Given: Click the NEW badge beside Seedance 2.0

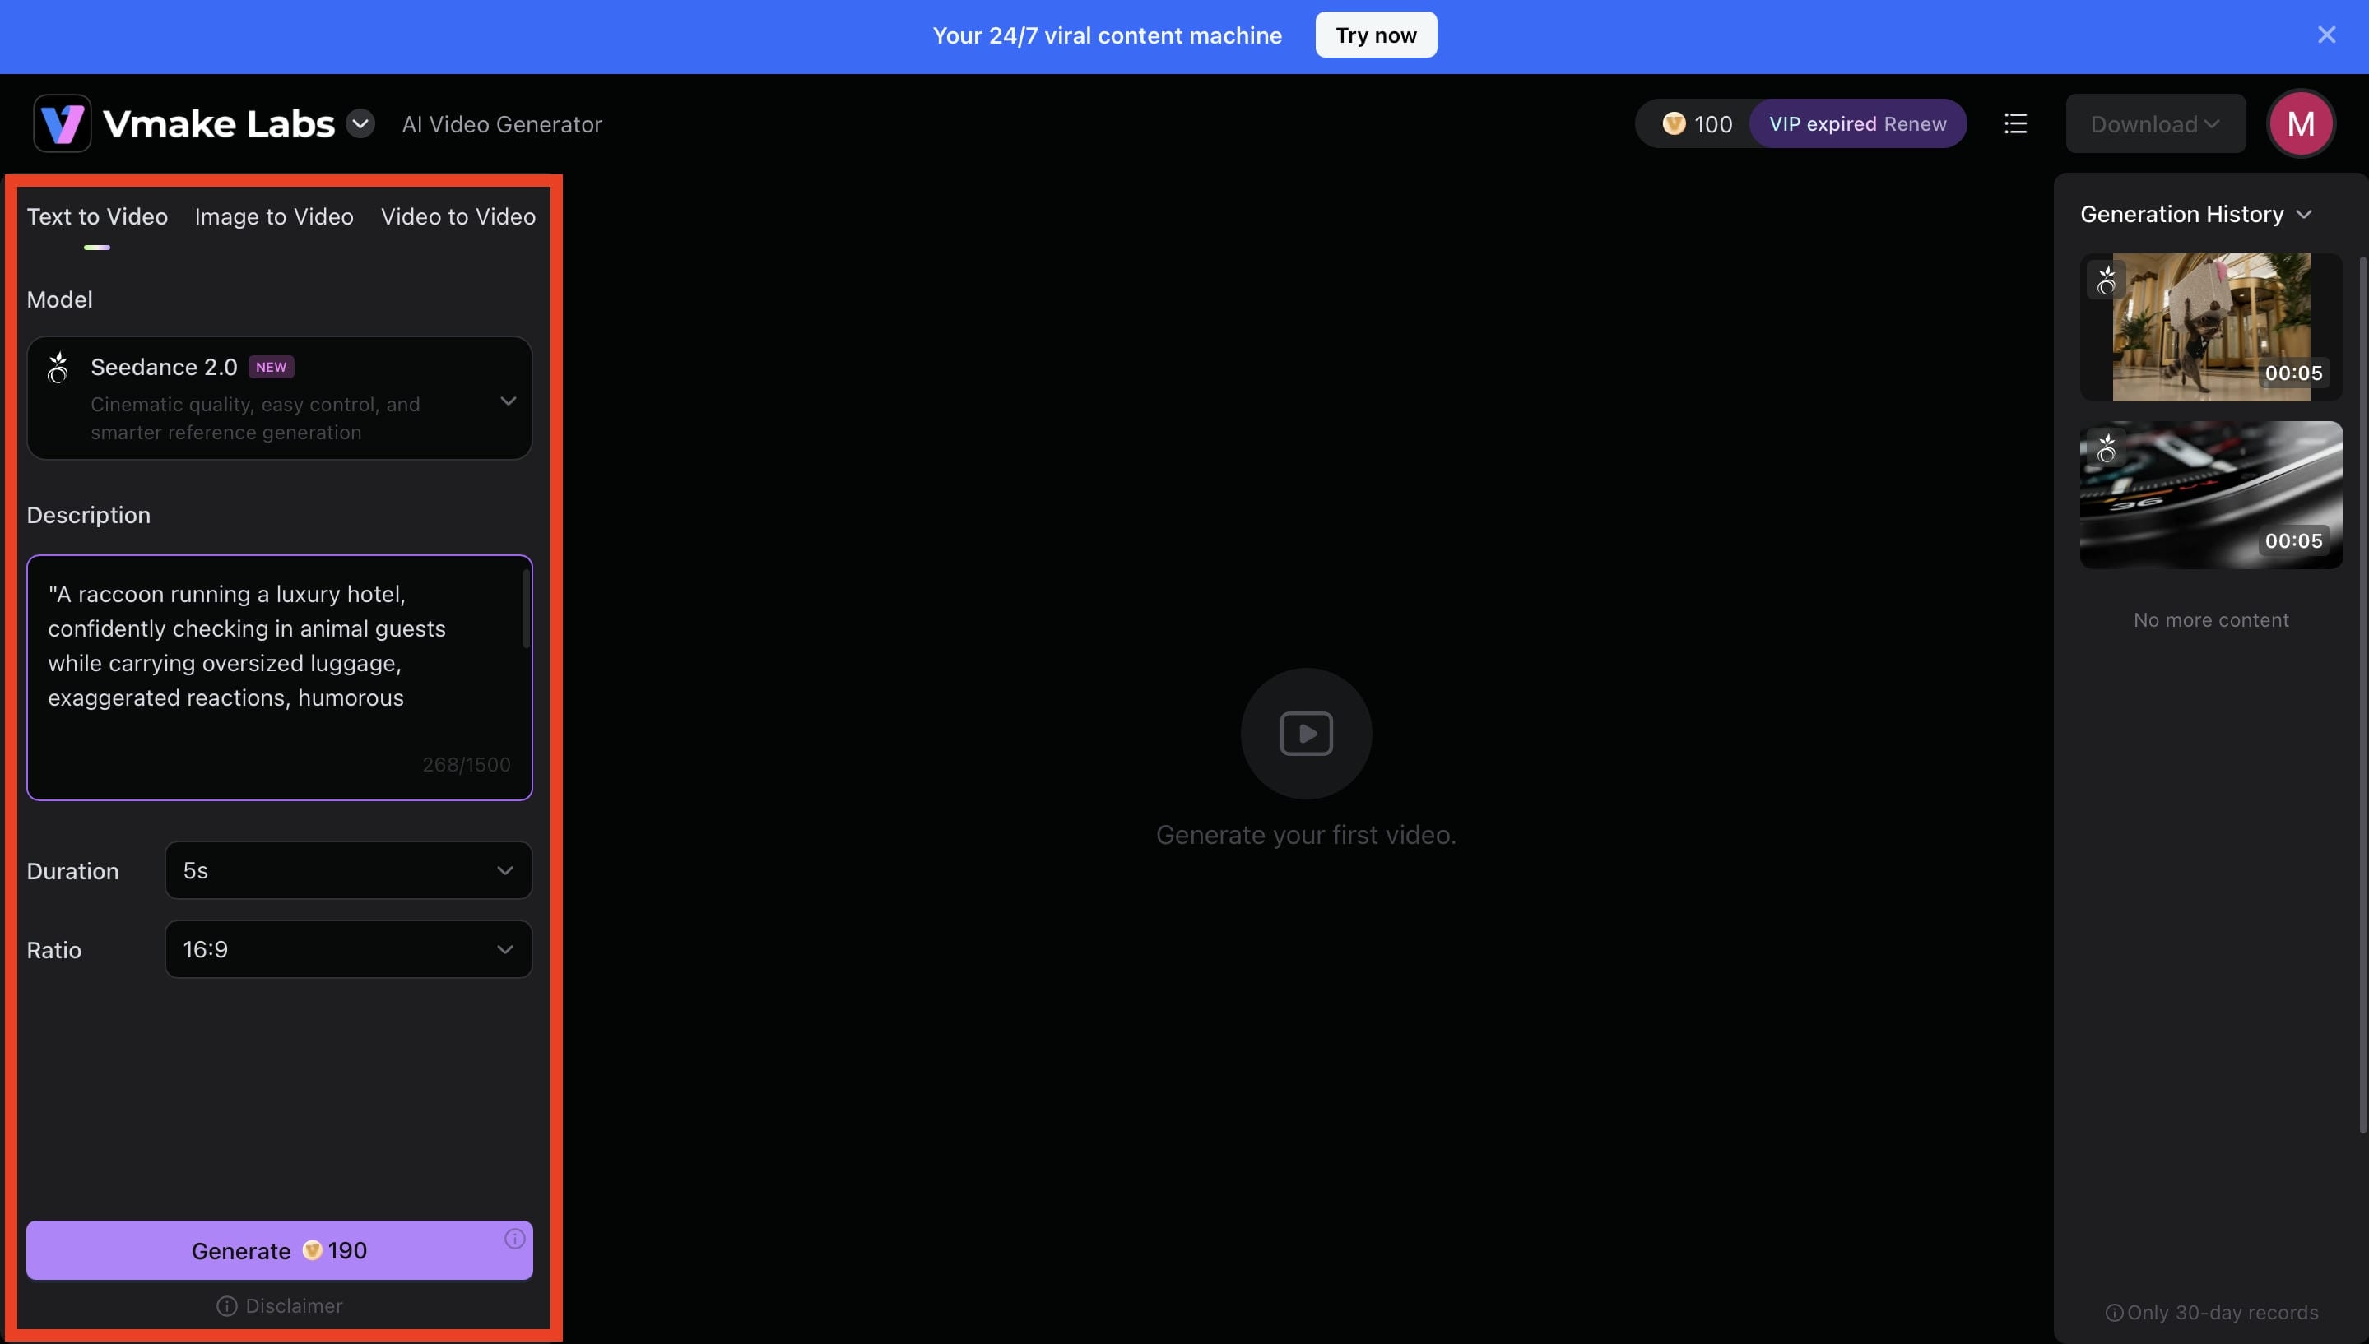Looking at the screenshot, I should (x=271, y=368).
